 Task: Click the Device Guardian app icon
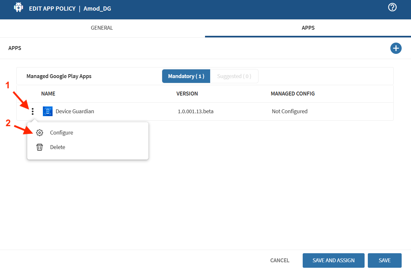pyautogui.click(x=48, y=111)
